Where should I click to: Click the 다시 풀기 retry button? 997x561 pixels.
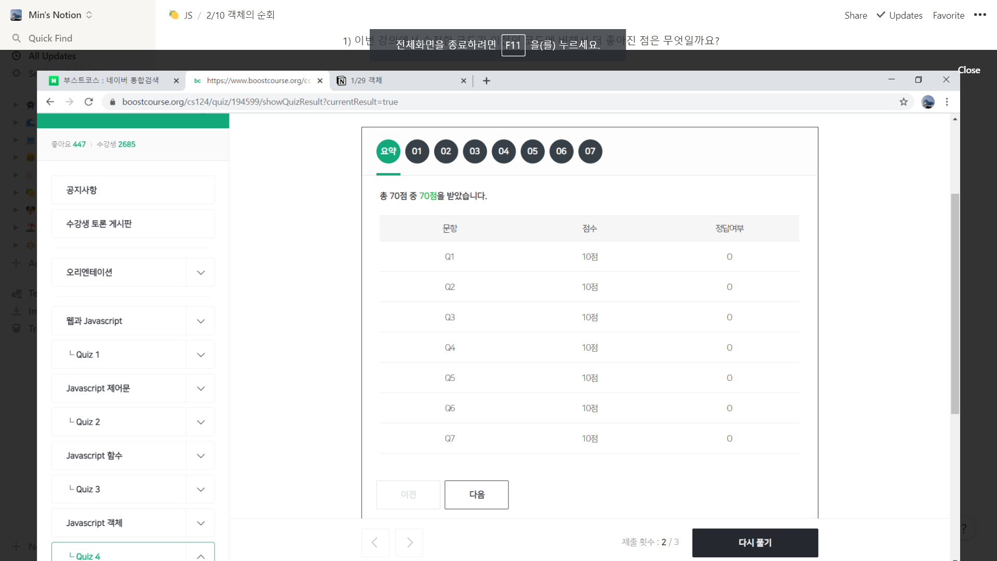click(755, 542)
